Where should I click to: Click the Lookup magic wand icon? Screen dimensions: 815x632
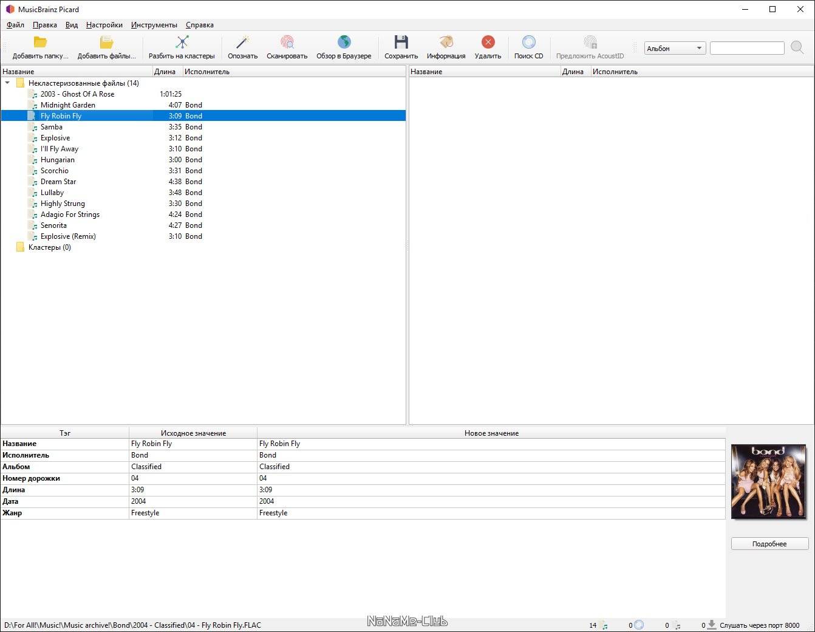(242, 42)
